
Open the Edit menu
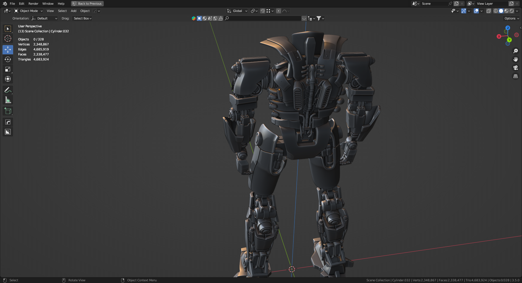coord(21,4)
